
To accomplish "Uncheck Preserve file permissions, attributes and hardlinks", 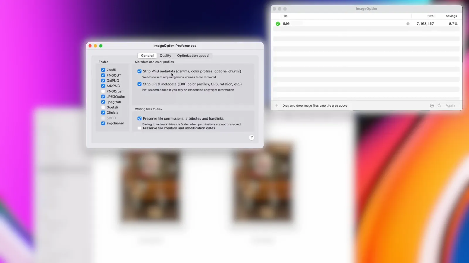I will [x=139, y=118].
